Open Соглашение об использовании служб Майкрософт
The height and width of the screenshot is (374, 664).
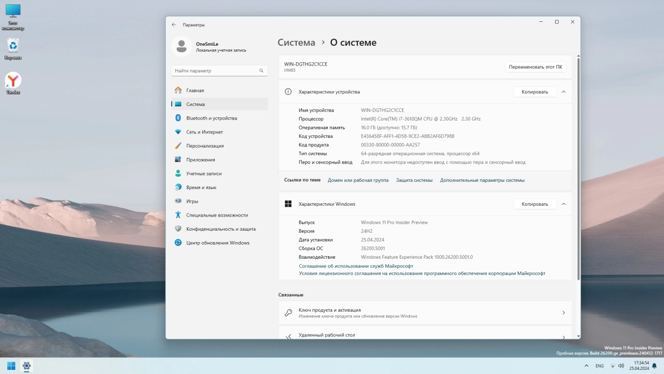356,266
